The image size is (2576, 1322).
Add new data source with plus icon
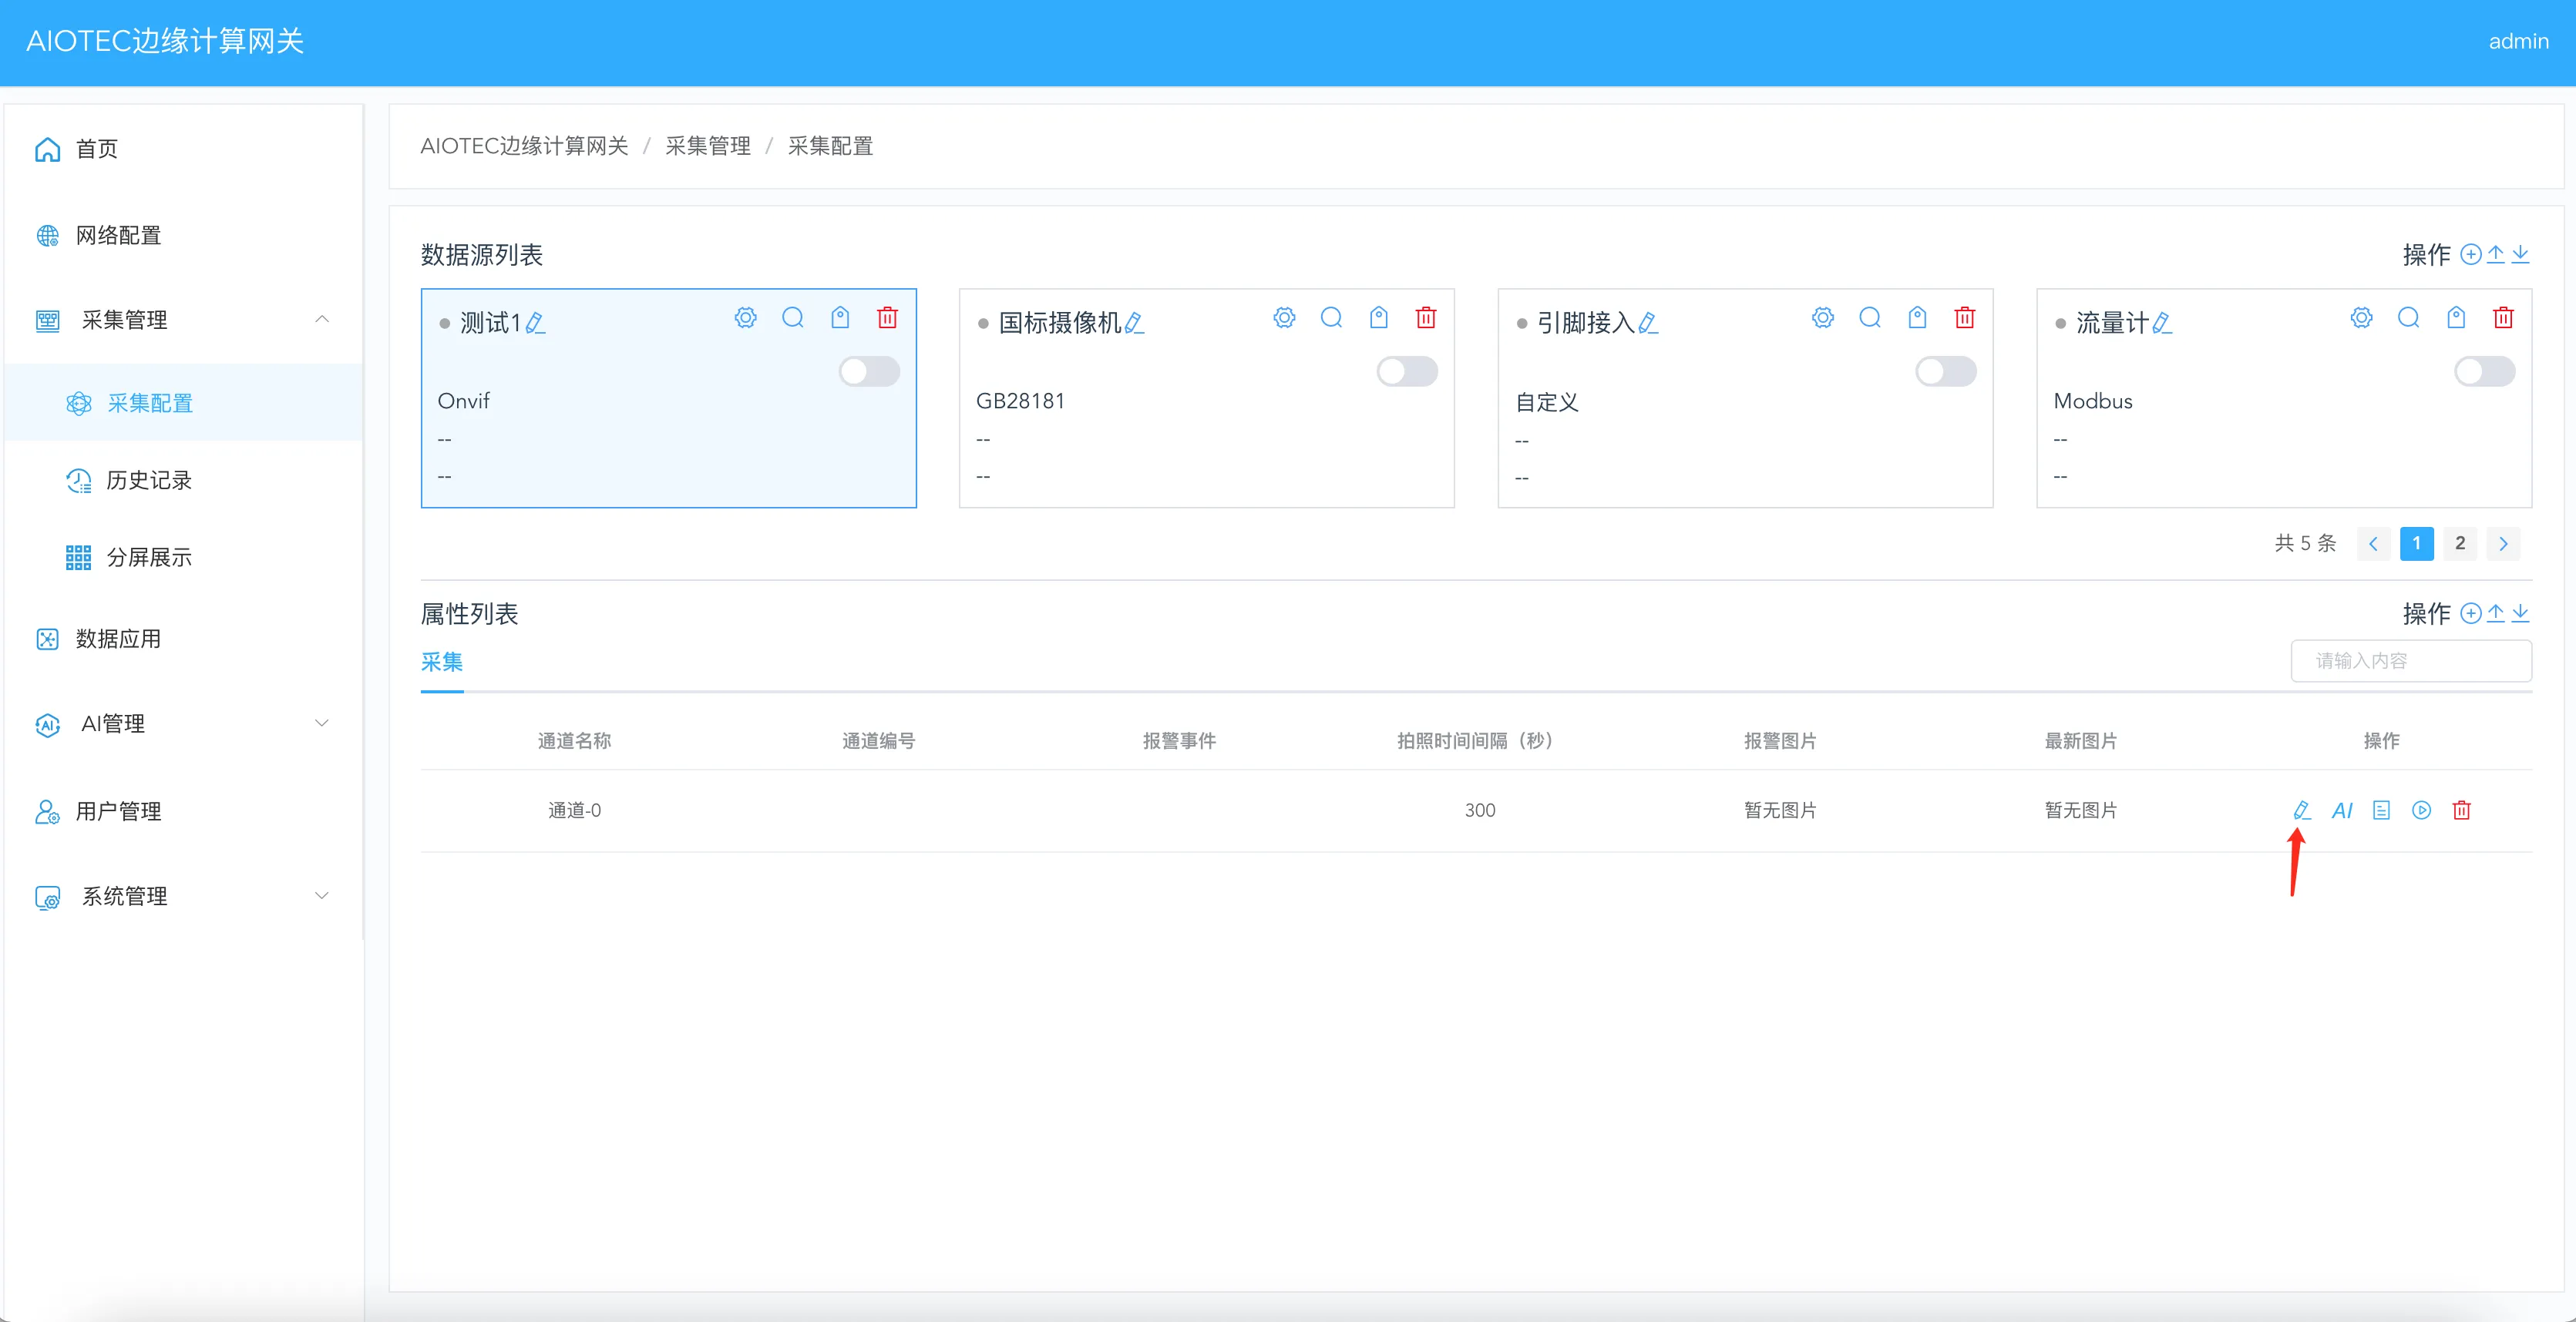point(2470,255)
